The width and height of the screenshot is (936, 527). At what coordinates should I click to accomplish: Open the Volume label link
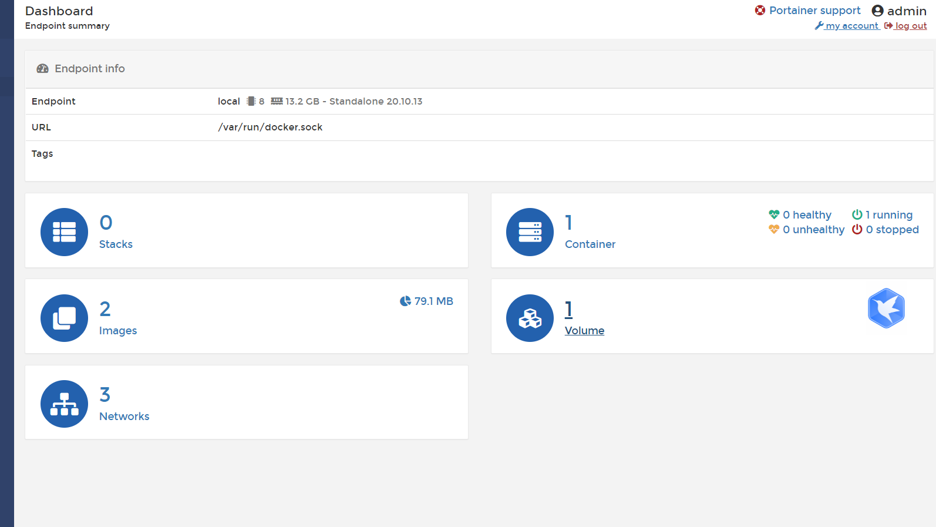(x=584, y=331)
